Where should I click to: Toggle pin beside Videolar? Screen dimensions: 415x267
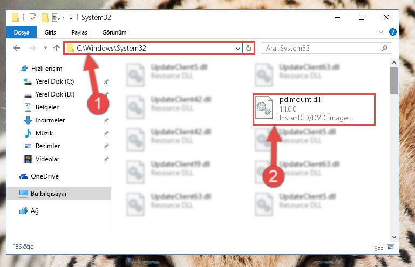click(x=106, y=159)
